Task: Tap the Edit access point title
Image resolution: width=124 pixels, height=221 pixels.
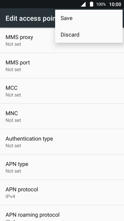Action: click(x=31, y=18)
